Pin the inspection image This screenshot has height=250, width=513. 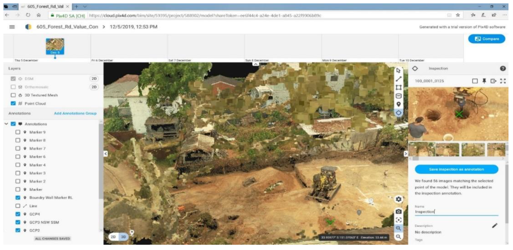tap(484, 81)
